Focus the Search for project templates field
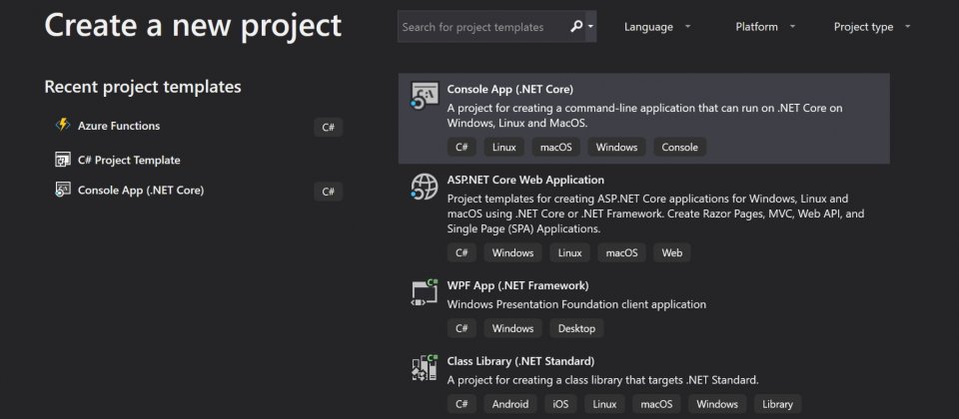The height and width of the screenshot is (419, 959). coord(483,27)
